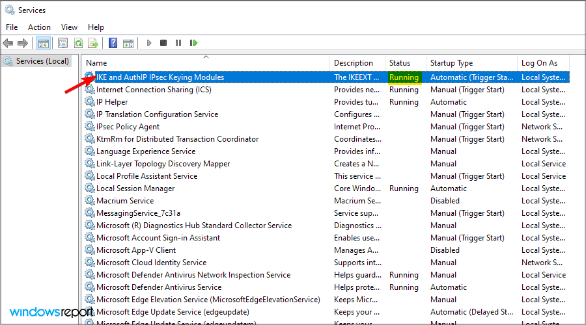The image size is (586, 325).
Task: Click the Forward arrow toolbar icon
Action: pyautogui.click(x=23, y=44)
